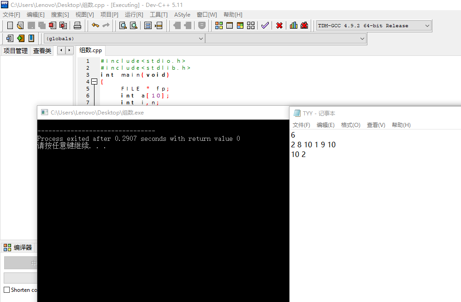This screenshot has height=302, width=461.
Task: Open Notepad's 编辑(E) menu
Action: click(x=325, y=125)
